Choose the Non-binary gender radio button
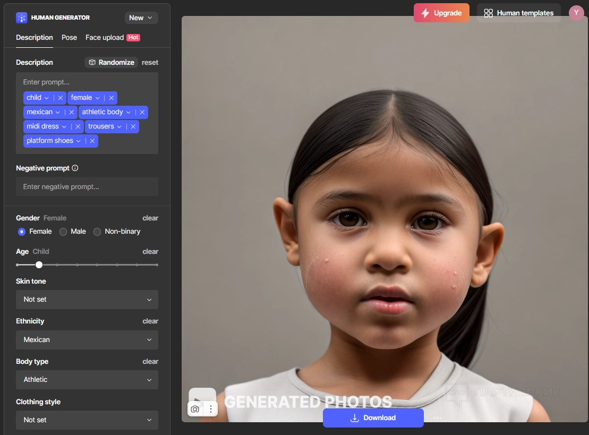Screen dimensions: 589x435 coord(97,232)
